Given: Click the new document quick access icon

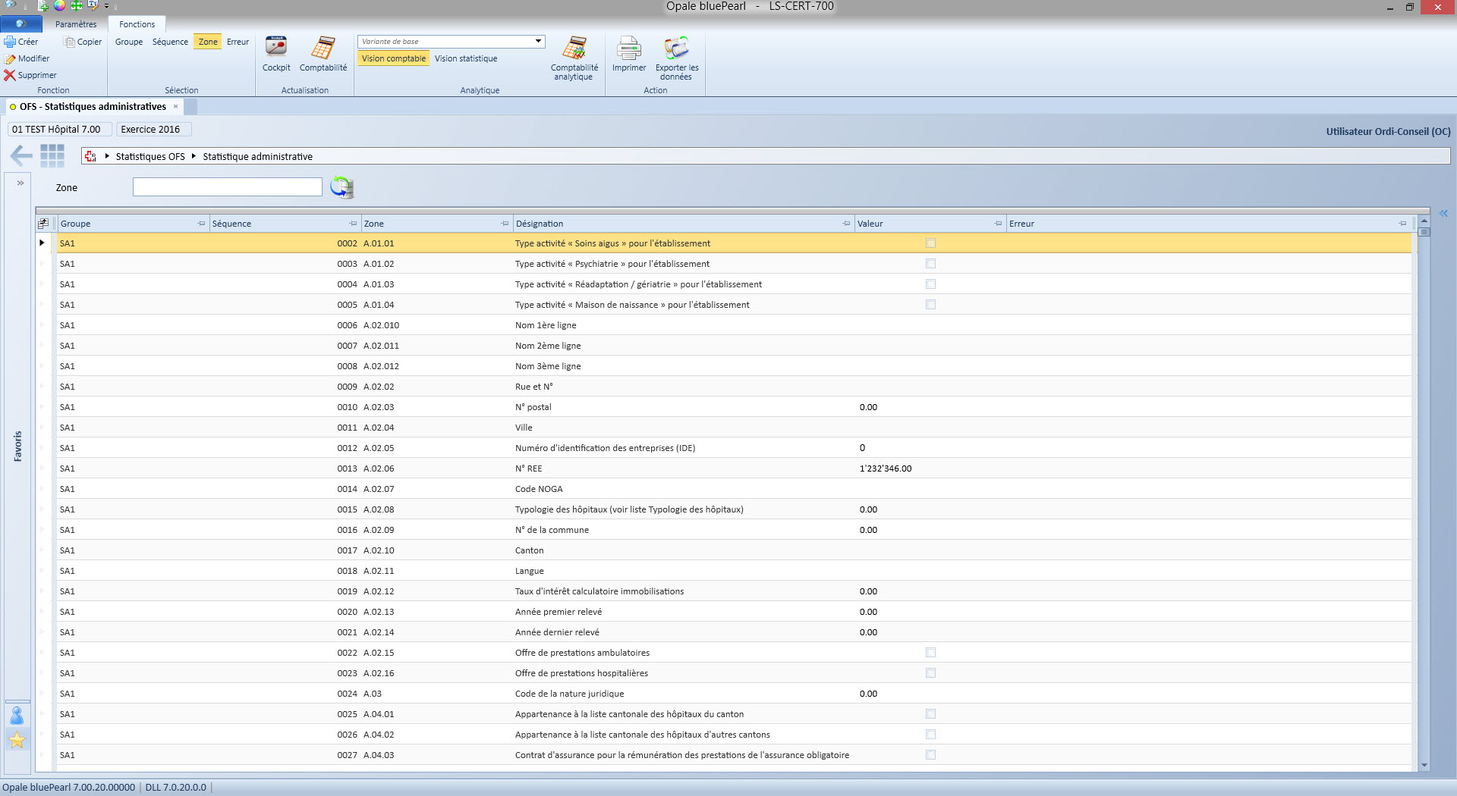Looking at the screenshot, I should click(x=43, y=5).
